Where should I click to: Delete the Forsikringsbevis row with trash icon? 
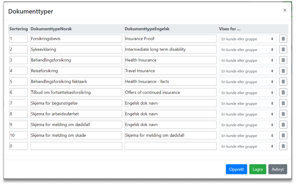[283, 39]
